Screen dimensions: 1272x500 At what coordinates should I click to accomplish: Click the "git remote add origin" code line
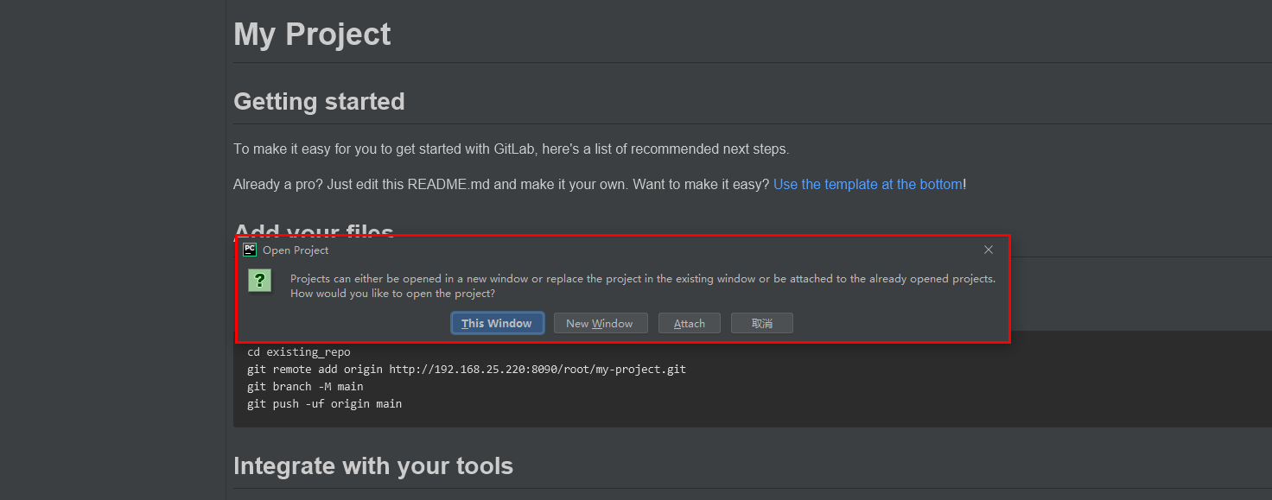coord(467,370)
